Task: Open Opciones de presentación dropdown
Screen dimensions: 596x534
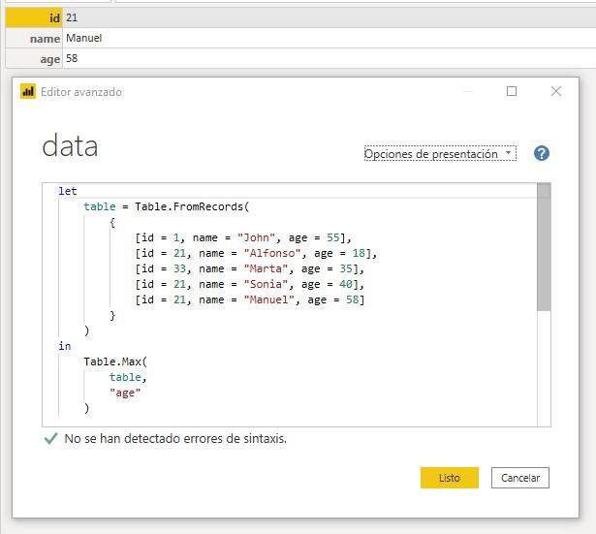Action: [x=439, y=153]
